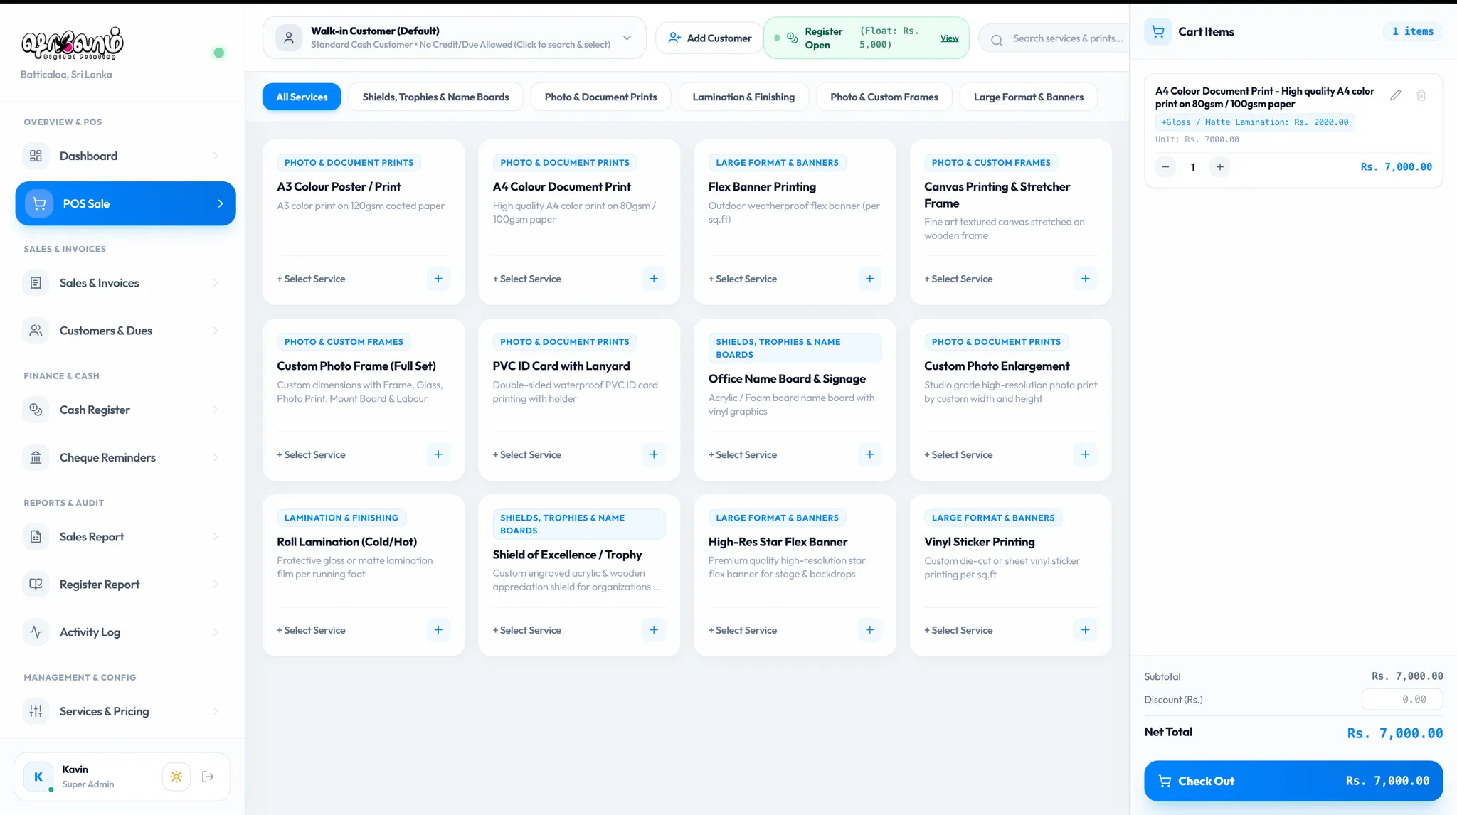This screenshot has height=815, width=1457.
Task: Toggle the sun theme icon next to Kavin
Action: [x=176, y=777]
